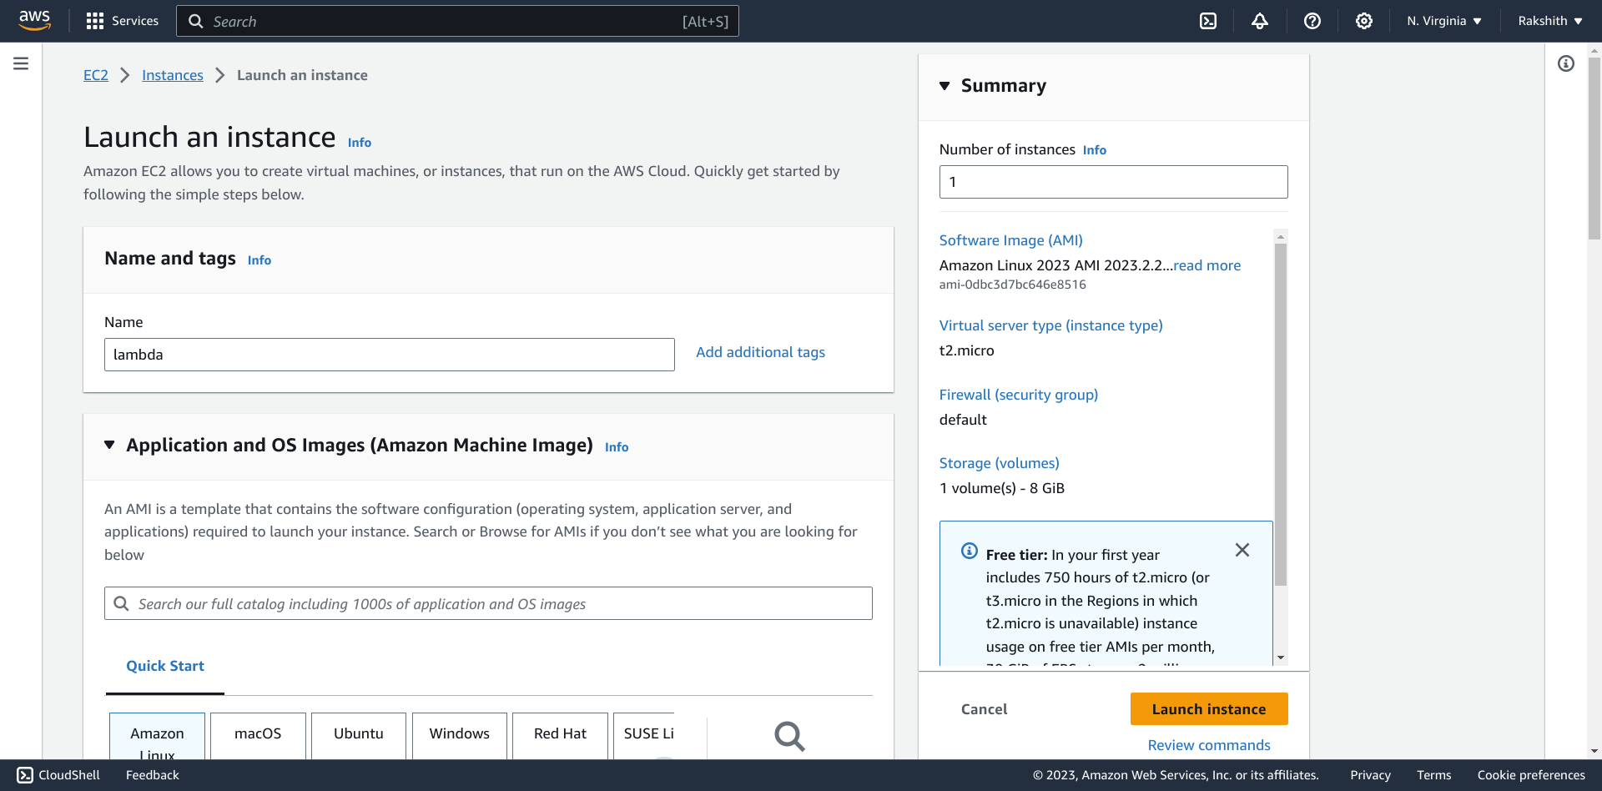Image resolution: width=1602 pixels, height=791 pixels.
Task: Open the notifications bell
Action: click(x=1260, y=21)
